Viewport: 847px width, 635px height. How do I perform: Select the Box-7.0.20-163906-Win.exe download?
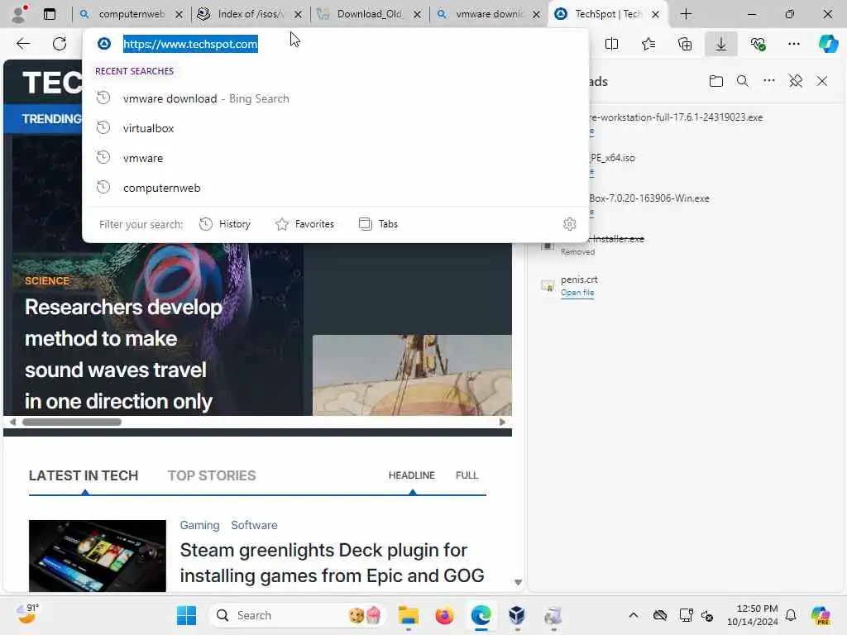(649, 198)
